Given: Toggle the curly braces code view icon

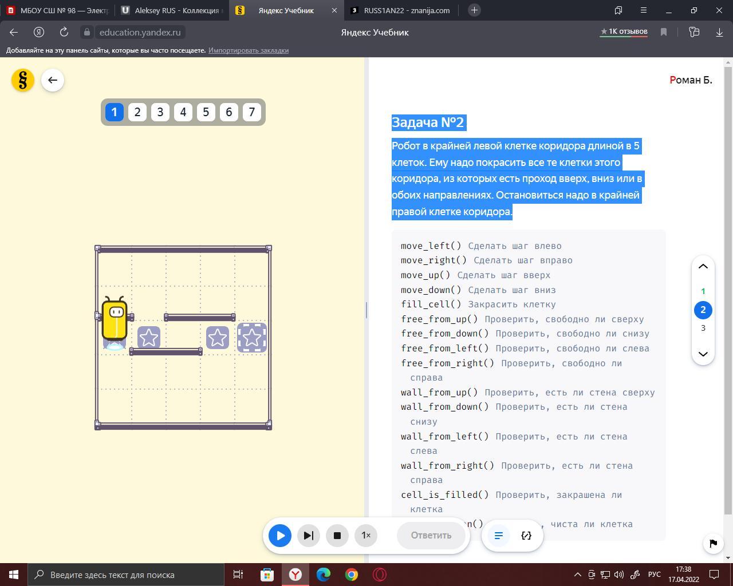Looking at the screenshot, I should [526, 536].
